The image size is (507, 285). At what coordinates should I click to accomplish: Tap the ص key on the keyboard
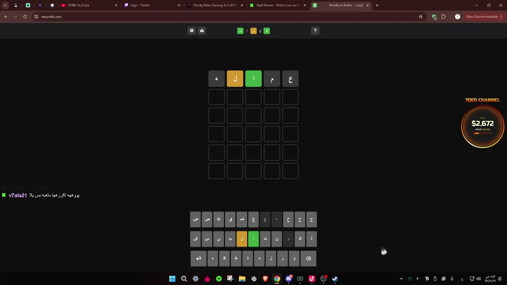tap(207, 219)
